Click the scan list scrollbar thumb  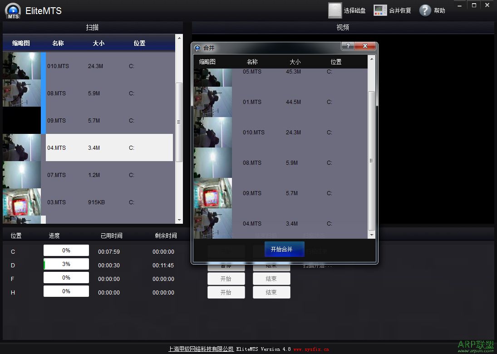pos(179,123)
